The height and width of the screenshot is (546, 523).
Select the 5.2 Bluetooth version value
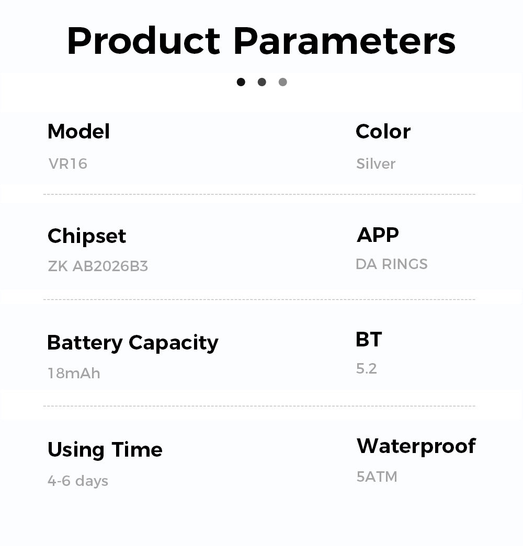(366, 369)
